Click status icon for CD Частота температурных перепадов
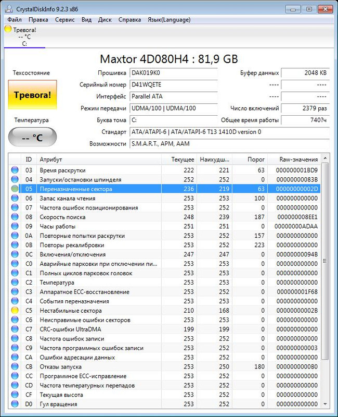This screenshot has width=338, height=417. [x=15, y=385]
